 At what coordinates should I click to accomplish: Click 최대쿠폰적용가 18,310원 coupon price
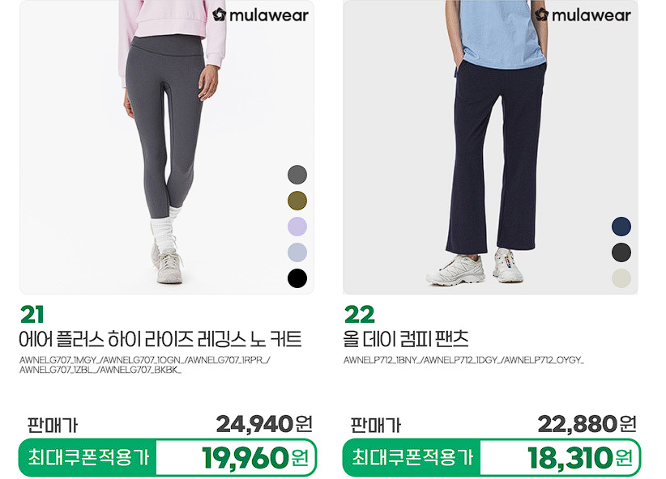(492, 457)
